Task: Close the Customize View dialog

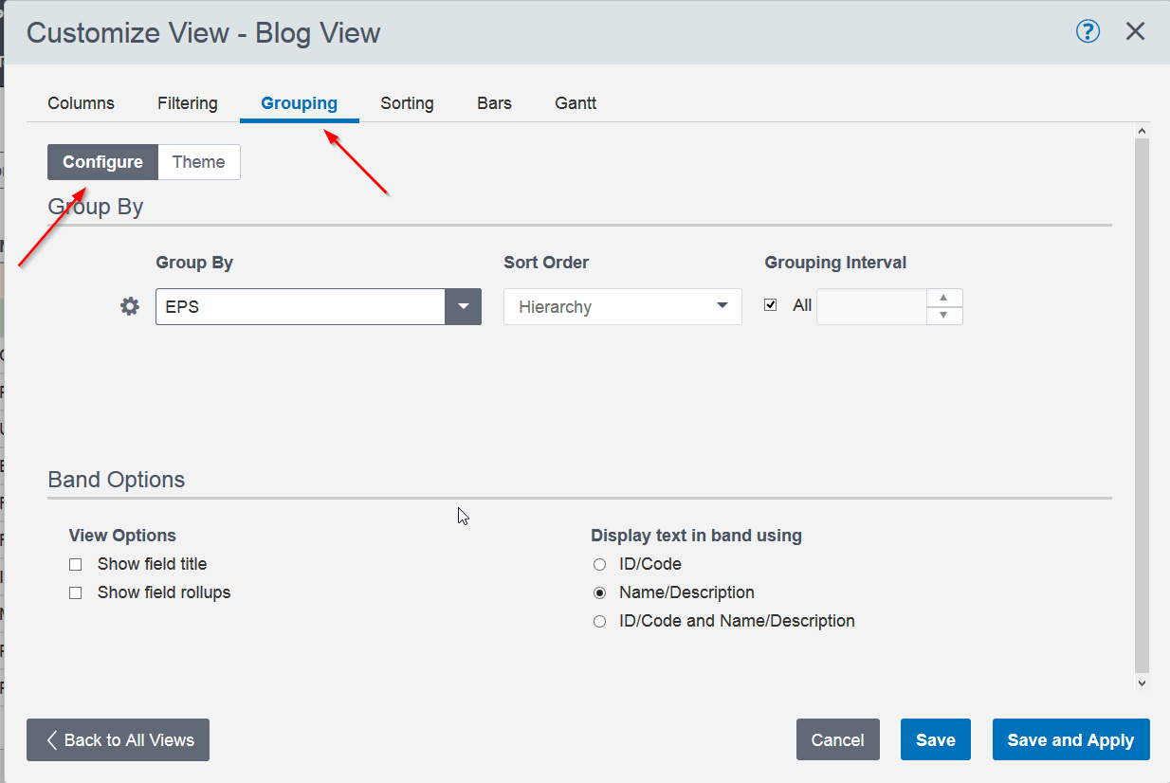Action: [x=1135, y=31]
